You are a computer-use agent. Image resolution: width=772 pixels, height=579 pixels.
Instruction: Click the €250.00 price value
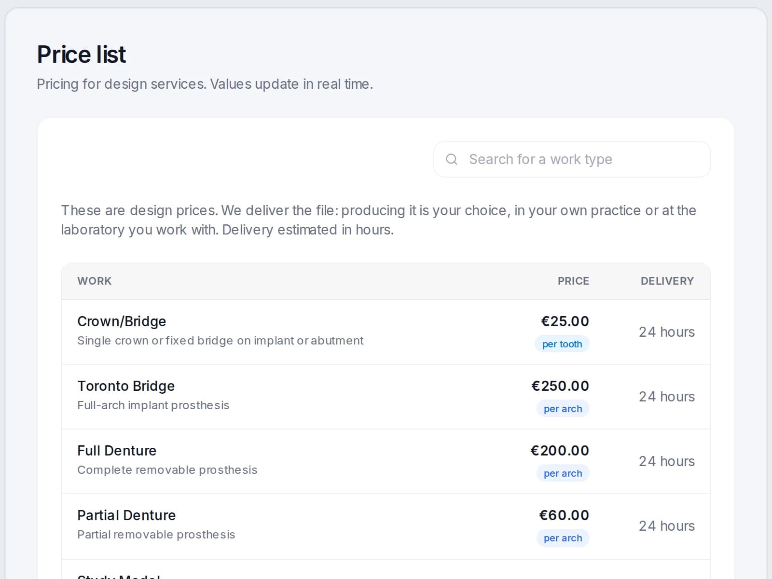(x=560, y=386)
